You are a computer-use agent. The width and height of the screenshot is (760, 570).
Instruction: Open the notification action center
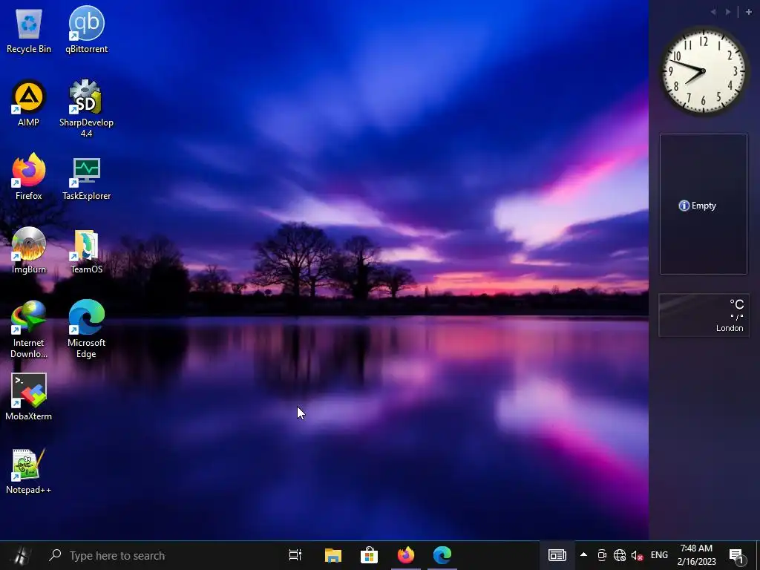coord(736,555)
